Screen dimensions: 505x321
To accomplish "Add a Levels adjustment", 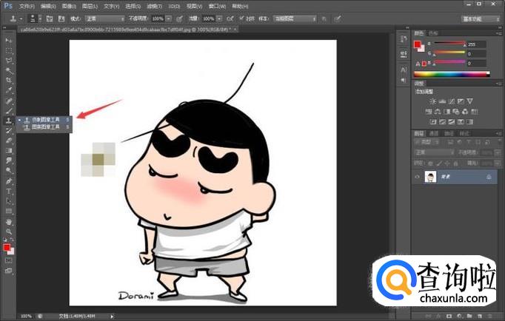I will pos(442,101).
